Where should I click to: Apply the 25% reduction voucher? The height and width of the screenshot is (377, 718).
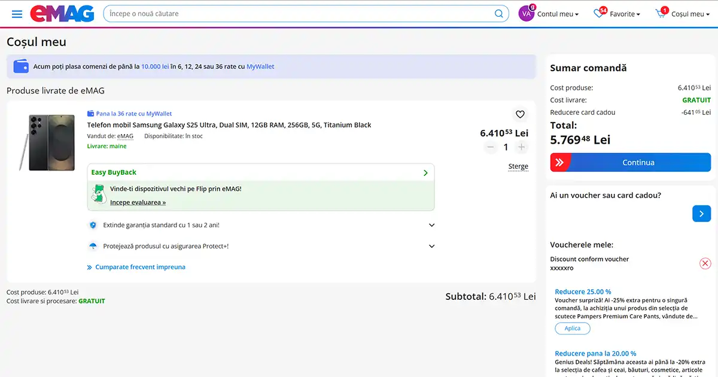click(573, 329)
